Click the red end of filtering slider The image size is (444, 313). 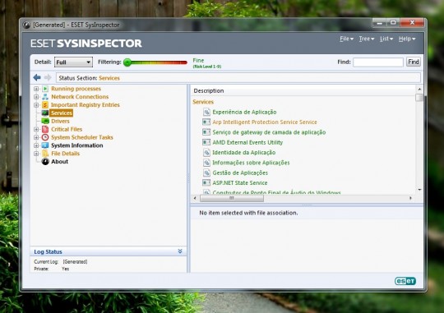coord(183,62)
